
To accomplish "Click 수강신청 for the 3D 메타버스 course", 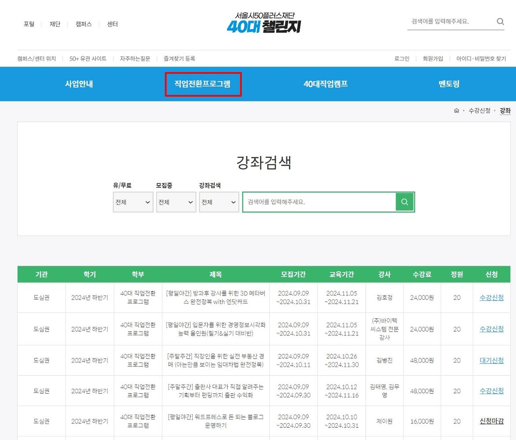I will [x=491, y=298].
